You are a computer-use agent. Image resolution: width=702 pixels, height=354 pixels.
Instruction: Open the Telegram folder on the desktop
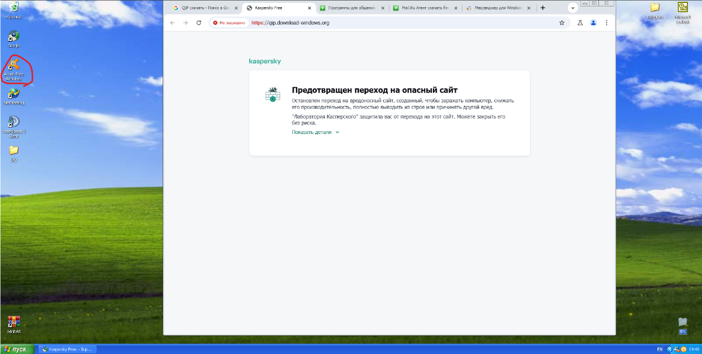(x=655, y=10)
